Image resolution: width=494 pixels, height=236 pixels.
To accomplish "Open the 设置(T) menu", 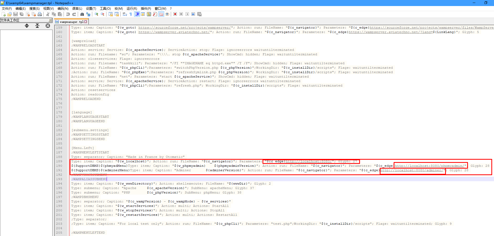I will [x=91, y=9].
